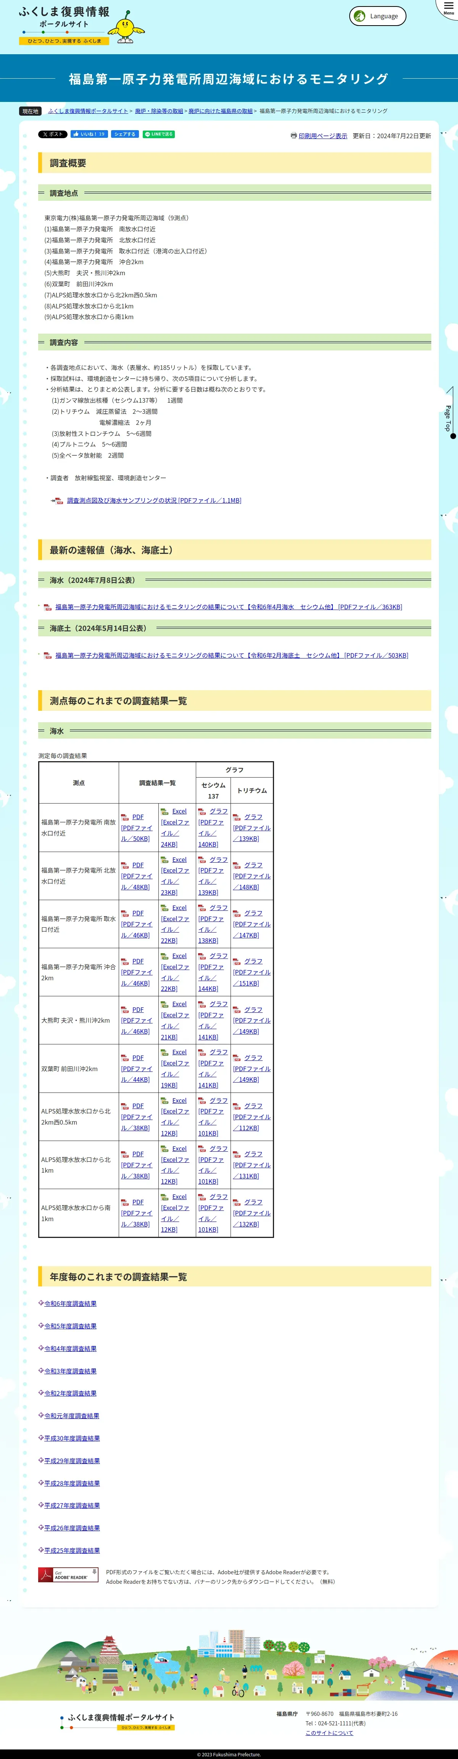Screen dimensions: 458x1759
Task: Click the printer icon beside 印刷用ページ表示
Action: pyautogui.click(x=294, y=136)
